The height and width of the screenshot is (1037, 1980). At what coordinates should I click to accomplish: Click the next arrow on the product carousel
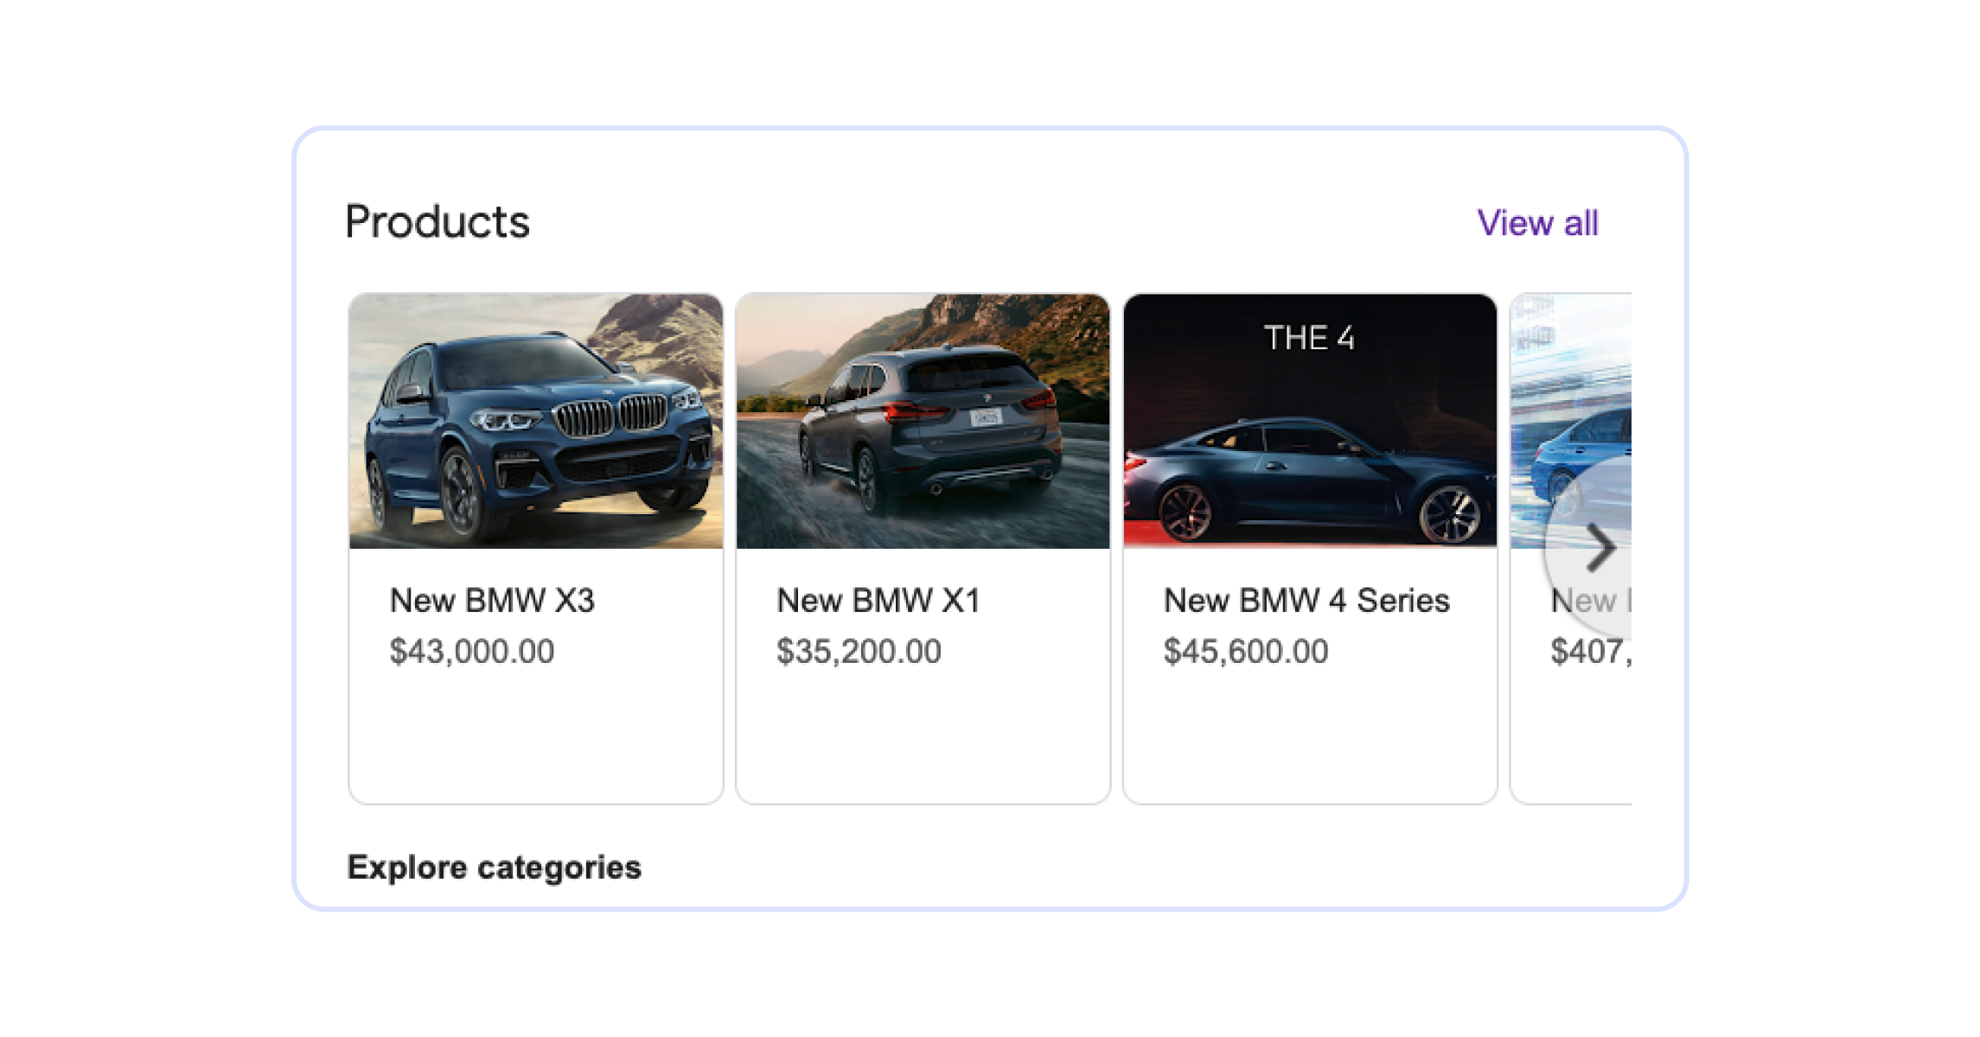pyautogui.click(x=1602, y=546)
